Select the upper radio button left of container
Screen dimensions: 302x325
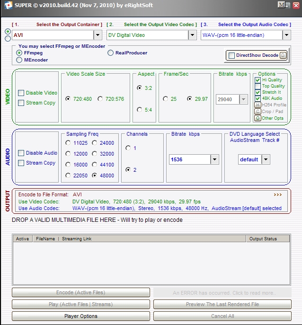click(8, 32)
